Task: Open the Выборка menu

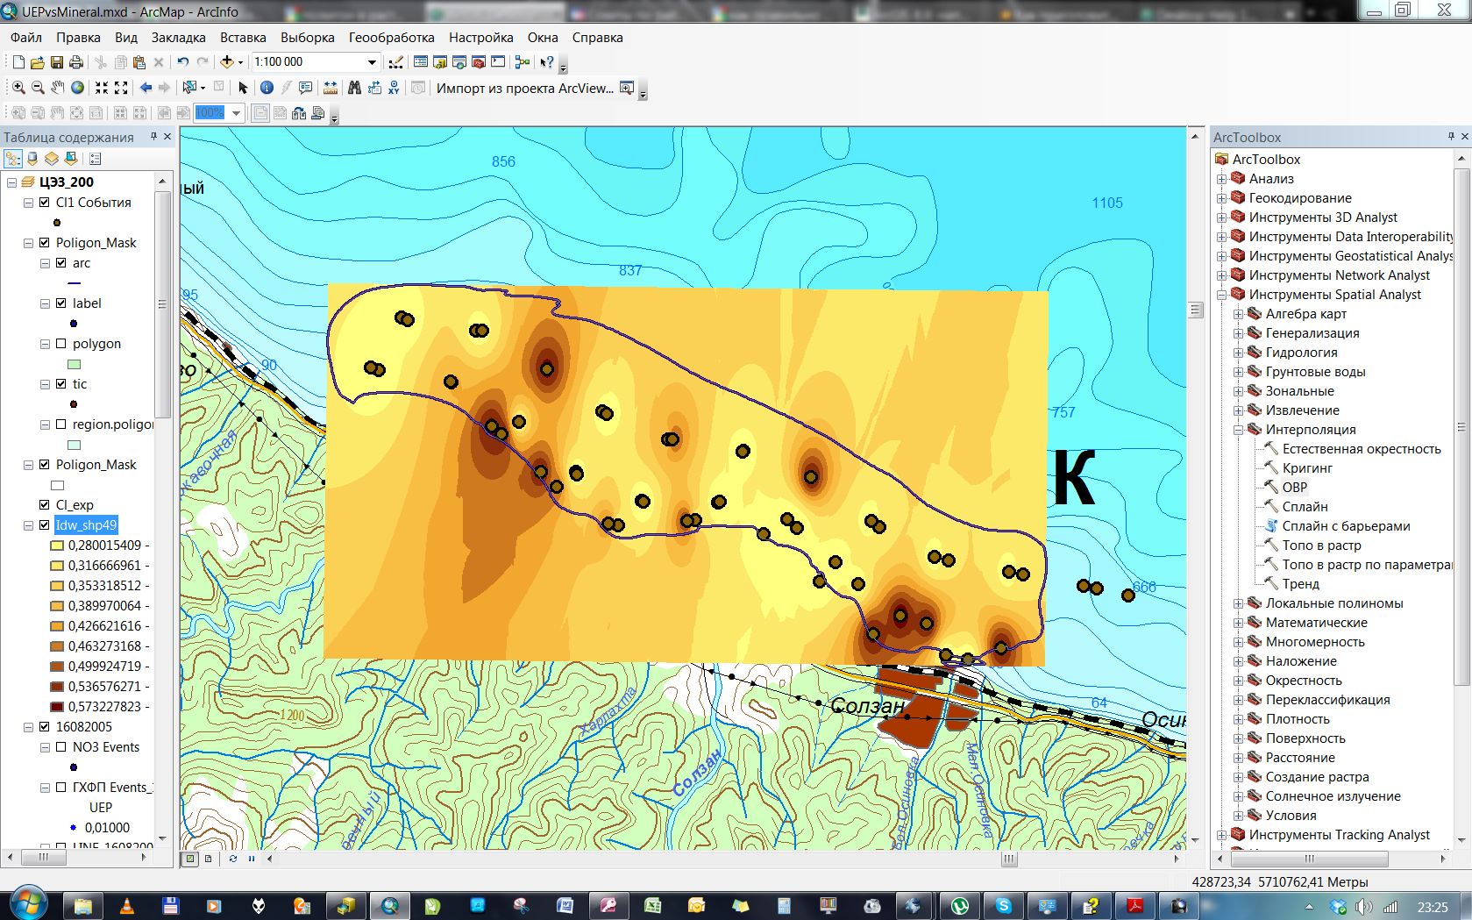Action: pyautogui.click(x=307, y=38)
